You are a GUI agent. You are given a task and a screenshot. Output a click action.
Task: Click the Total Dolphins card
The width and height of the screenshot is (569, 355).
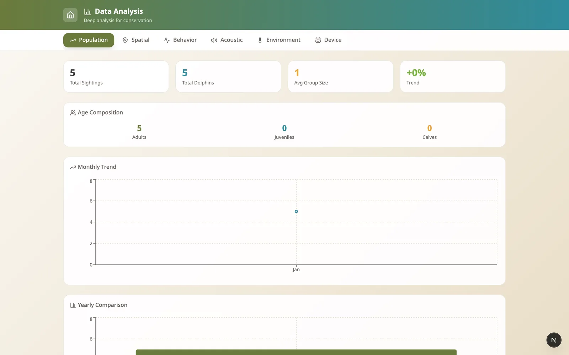tap(228, 77)
